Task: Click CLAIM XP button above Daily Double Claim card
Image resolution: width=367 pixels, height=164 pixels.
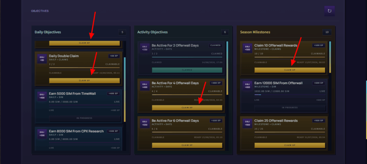Action: coord(85,43)
